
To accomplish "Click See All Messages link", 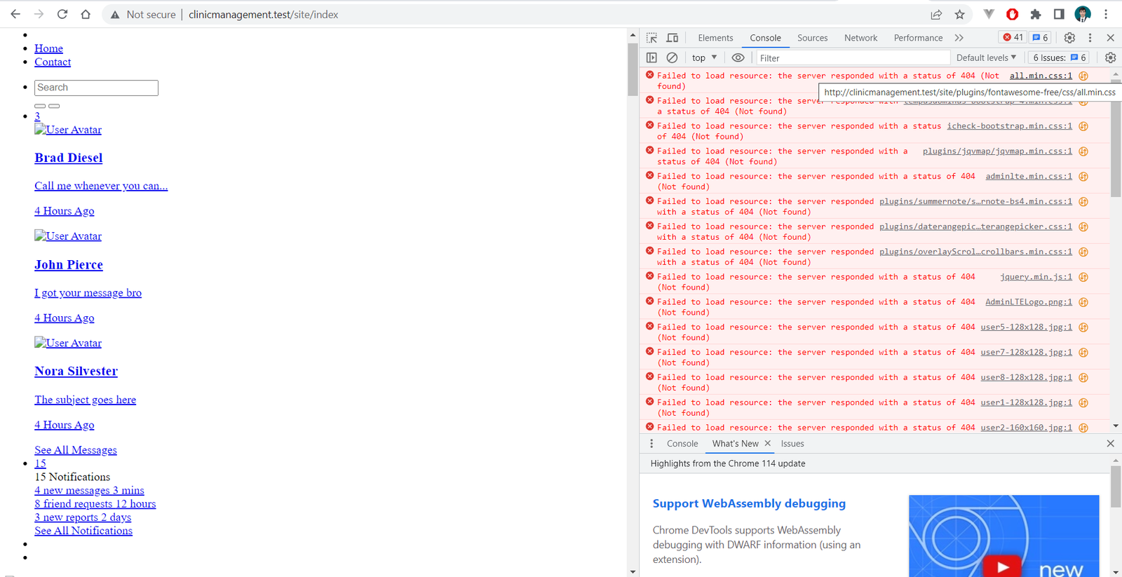I will 76,450.
